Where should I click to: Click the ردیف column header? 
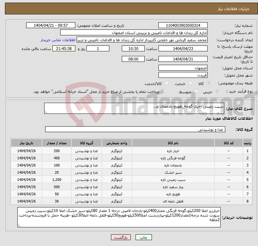click(x=248, y=143)
